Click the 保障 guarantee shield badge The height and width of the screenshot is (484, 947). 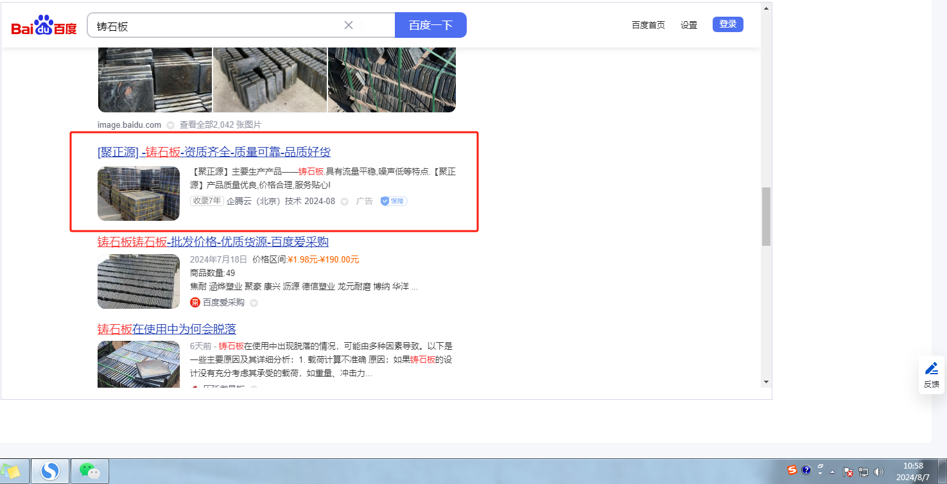click(x=394, y=201)
